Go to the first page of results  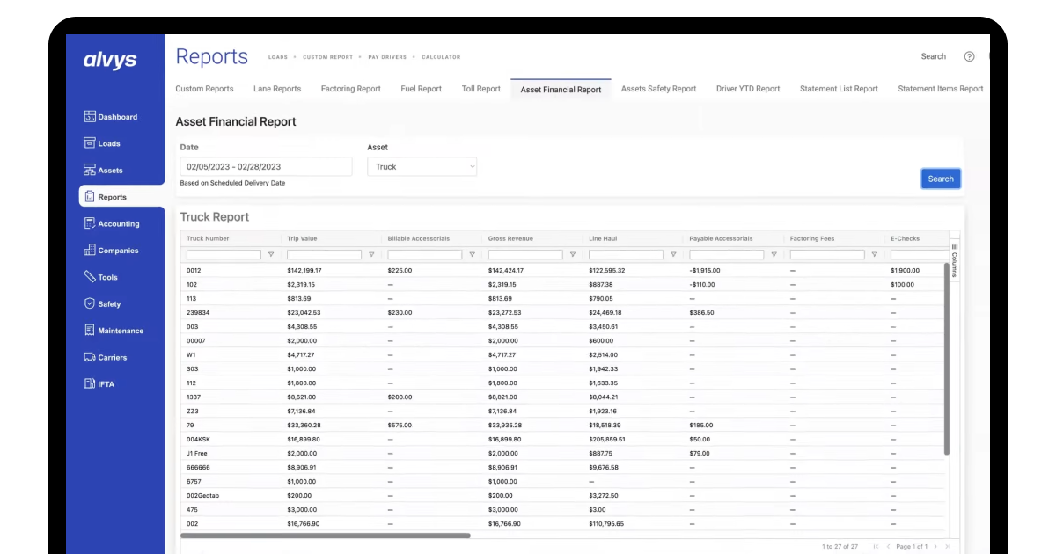click(x=876, y=547)
